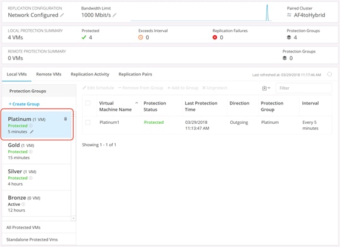The width and height of the screenshot is (340, 247).
Task: Click into the Filter input field
Action: [304, 88]
